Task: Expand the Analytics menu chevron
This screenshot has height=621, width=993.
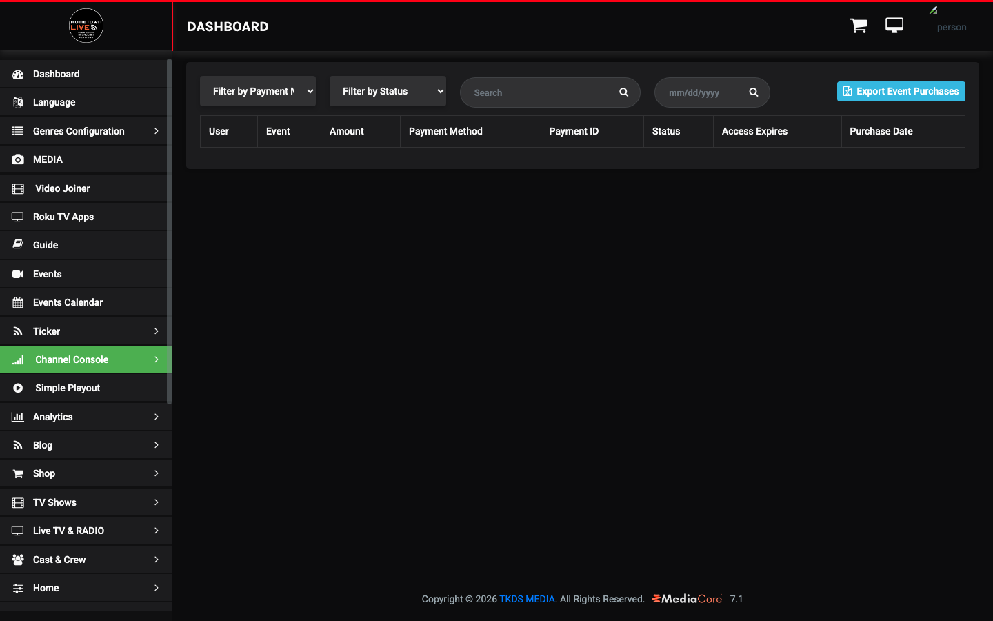Action: point(157,417)
